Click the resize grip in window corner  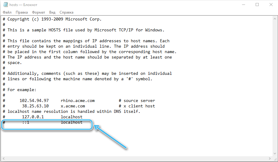pyautogui.click(x=275, y=159)
